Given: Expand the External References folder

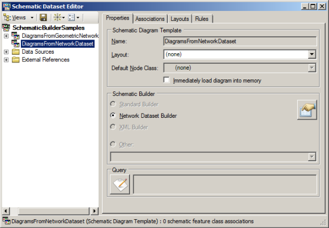Looking at the screenshot, I should click(6, 60).
